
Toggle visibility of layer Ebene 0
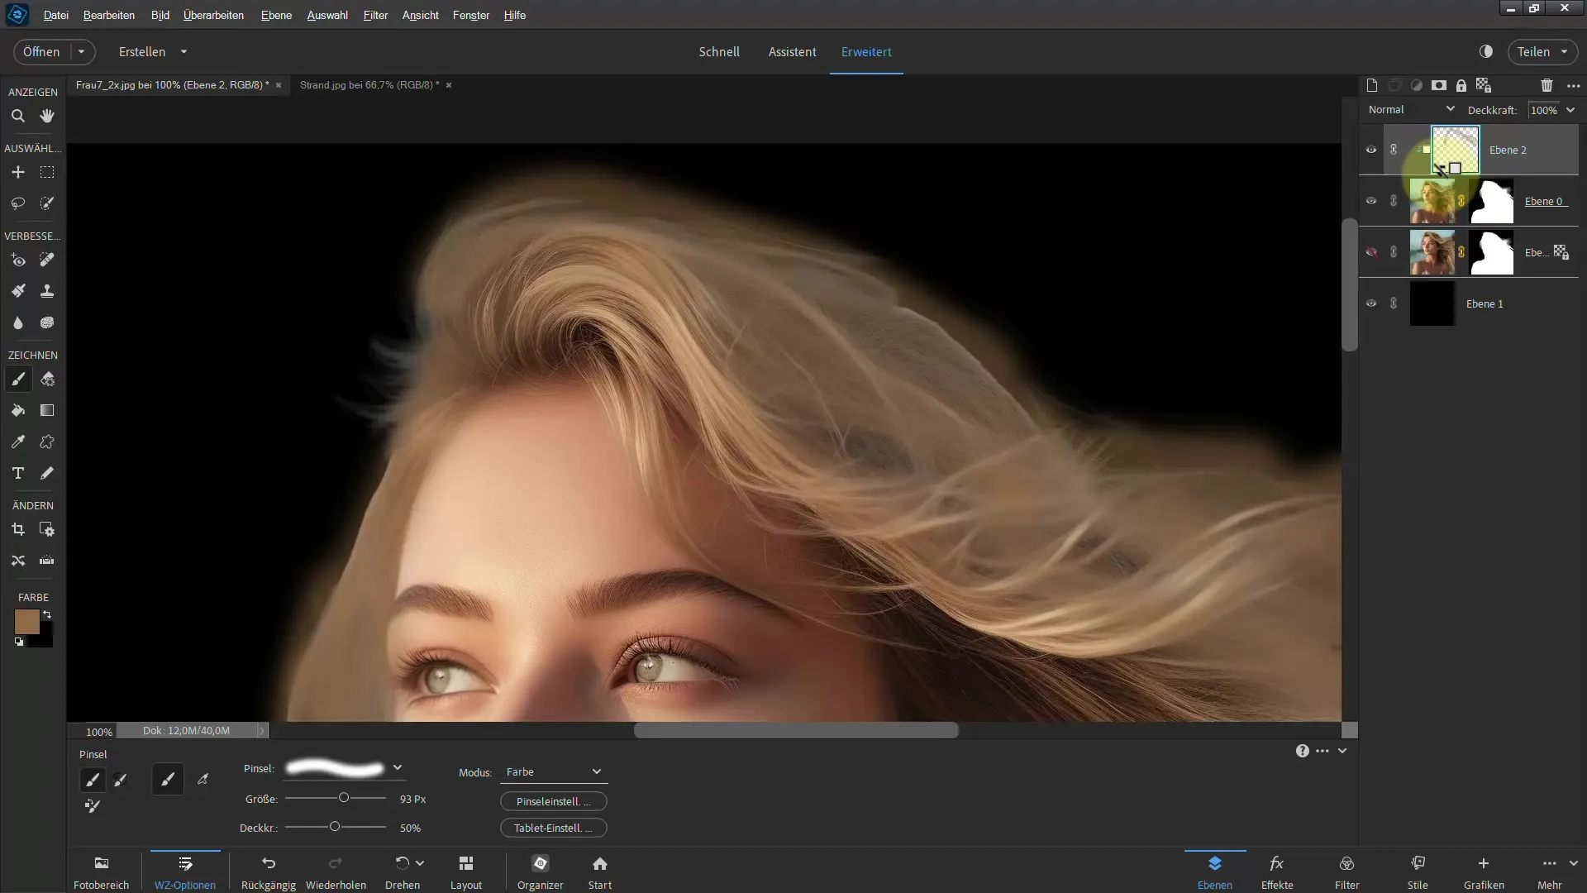[1371, 201]
